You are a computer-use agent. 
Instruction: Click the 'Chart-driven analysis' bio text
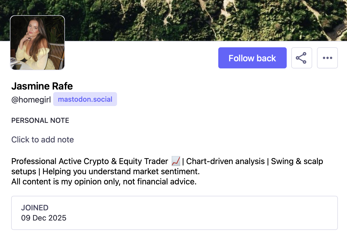(x=225, y=161)
